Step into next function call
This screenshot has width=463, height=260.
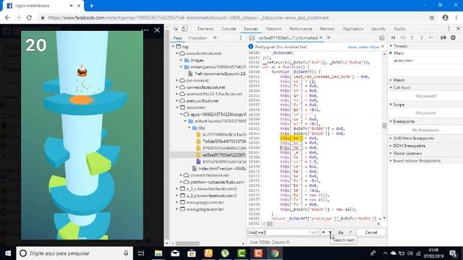point(412,38)
